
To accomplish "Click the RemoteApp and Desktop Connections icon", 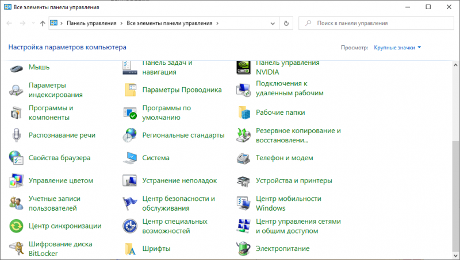I will pyautogui.click(x=243, y=90).
